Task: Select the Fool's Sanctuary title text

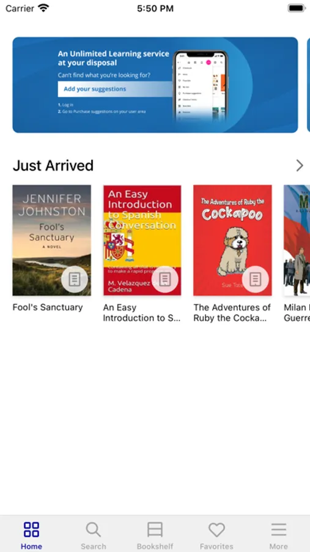Action: click(48, 307)
